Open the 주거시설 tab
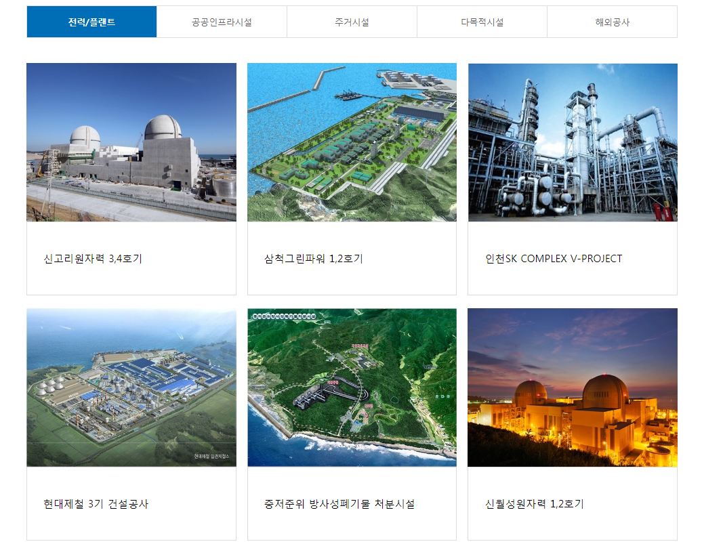The height and width of the screenshot is (546, 702). [352, 22]
